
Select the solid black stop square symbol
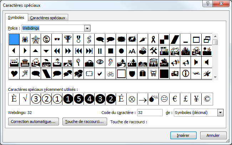[x=111, y=51]
